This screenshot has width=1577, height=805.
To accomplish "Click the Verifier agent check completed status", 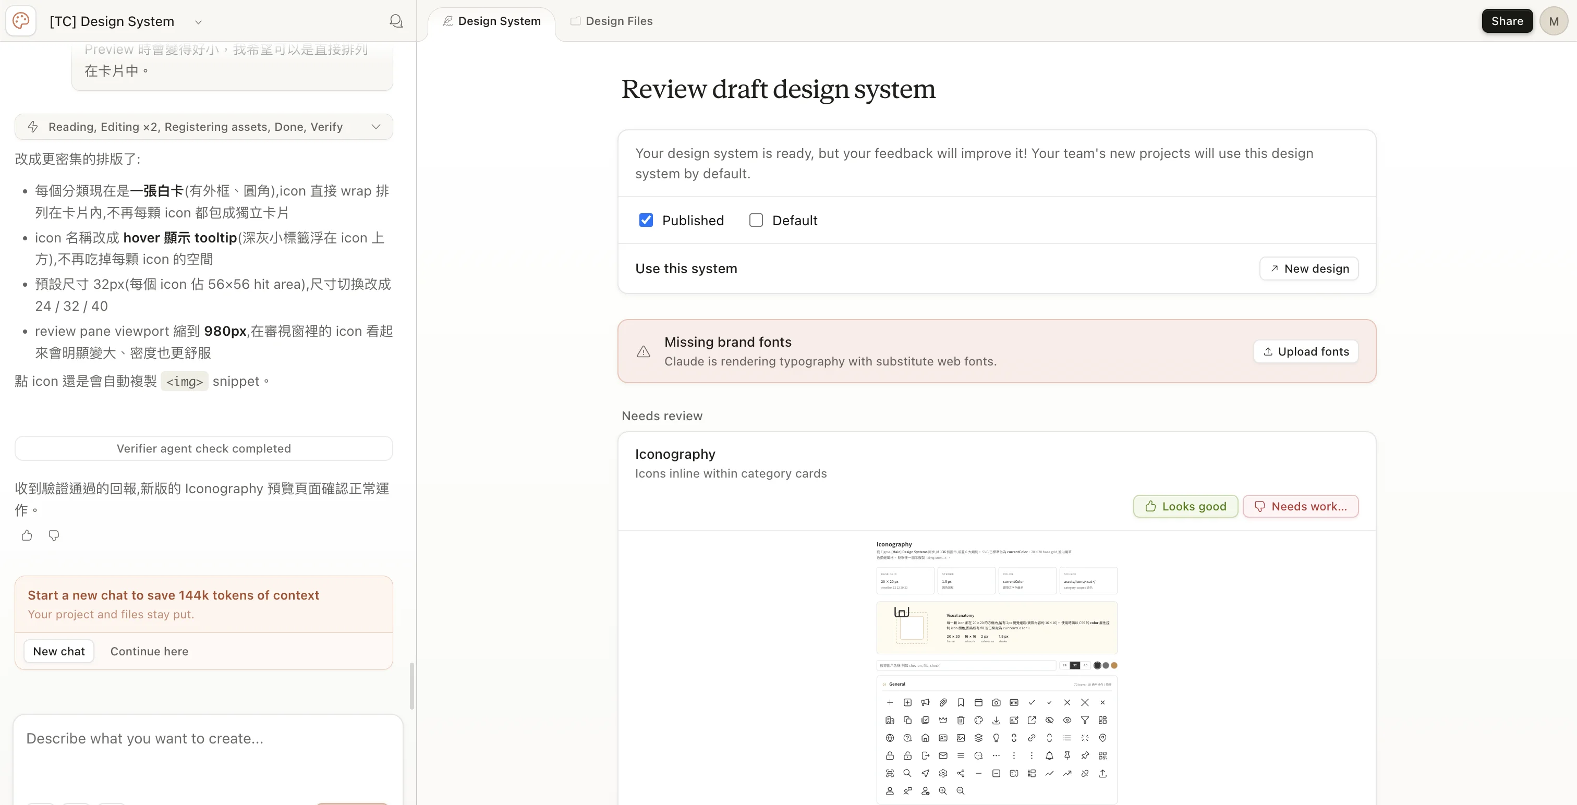I will 204,448.
